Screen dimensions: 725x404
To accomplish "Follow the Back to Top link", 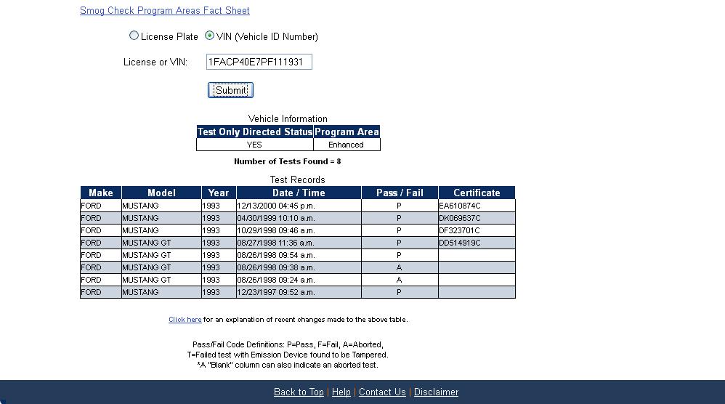I will [299, 392].
